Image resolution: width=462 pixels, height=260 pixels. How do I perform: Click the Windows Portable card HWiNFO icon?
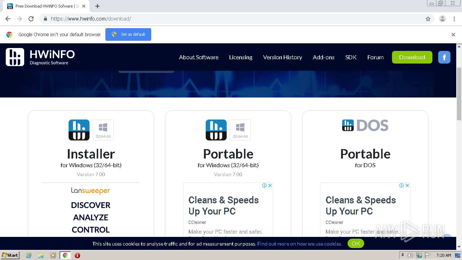[216, 130]
